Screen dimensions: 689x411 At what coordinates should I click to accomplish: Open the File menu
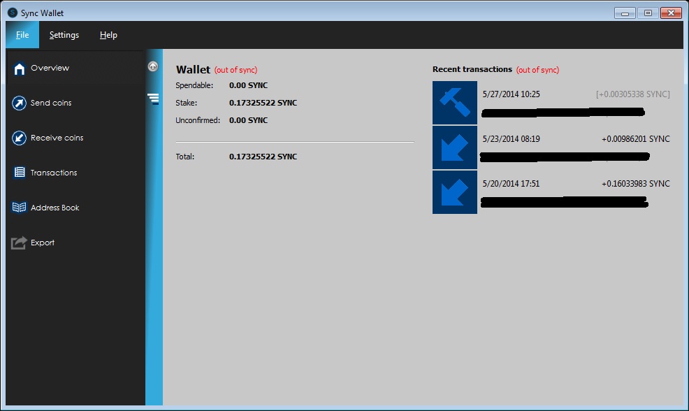[x=22, y=35]
